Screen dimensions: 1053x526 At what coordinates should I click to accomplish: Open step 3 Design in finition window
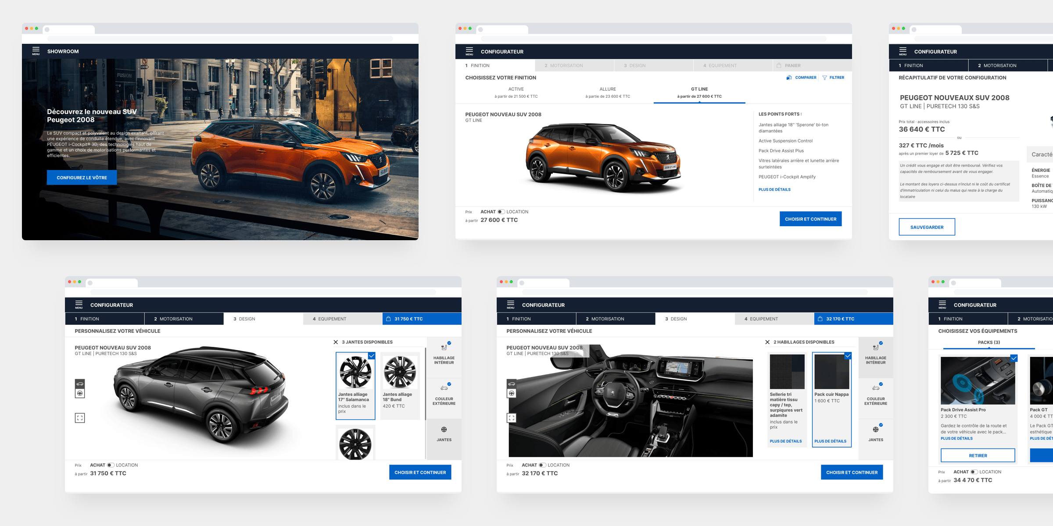[654, 65]
